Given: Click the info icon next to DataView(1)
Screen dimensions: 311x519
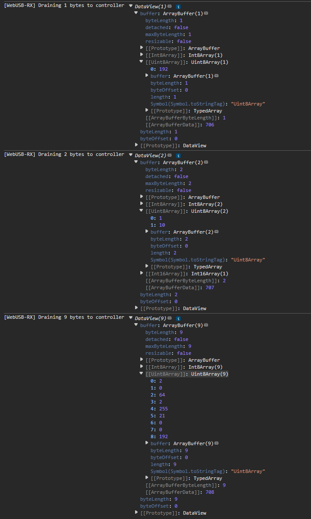Looking at the screenshot, I should (178, 7).
